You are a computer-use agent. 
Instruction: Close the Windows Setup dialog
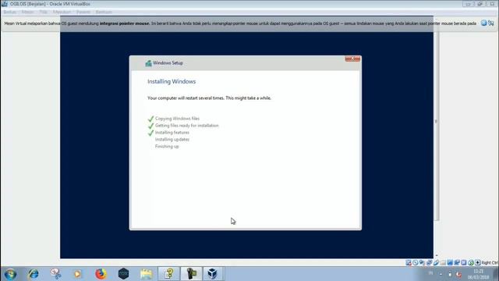tap(352, 59)
